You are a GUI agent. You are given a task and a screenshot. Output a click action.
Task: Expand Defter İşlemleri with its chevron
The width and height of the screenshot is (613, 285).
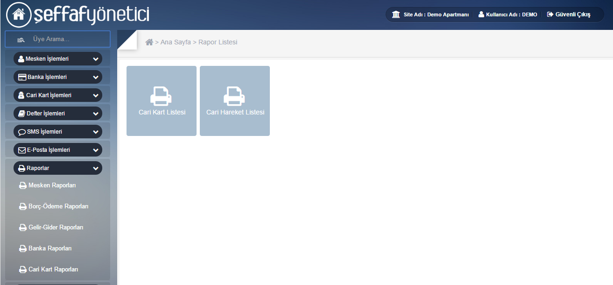96,114
